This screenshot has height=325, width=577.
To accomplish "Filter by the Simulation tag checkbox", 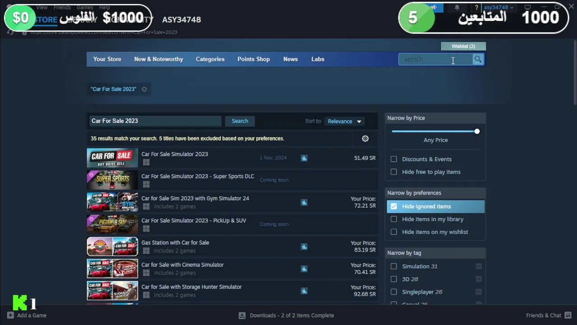I will point(394,266).
